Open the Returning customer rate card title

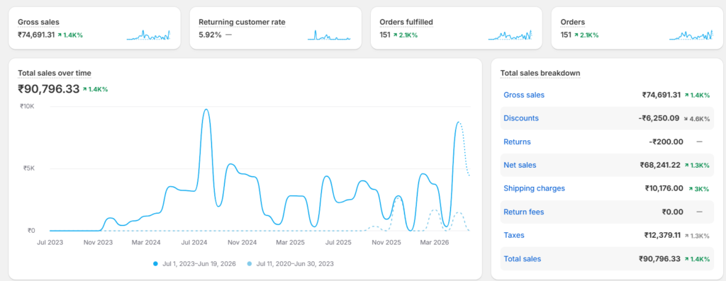pyautogui.click(x=242, y=22)
